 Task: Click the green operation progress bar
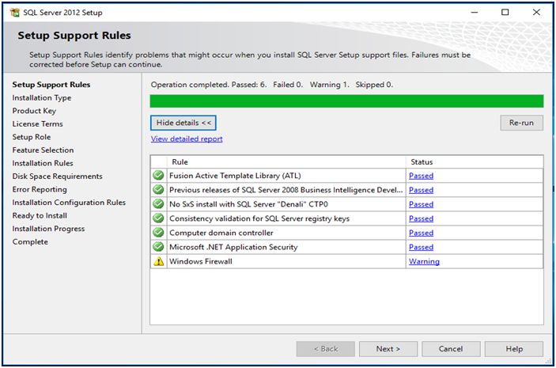click(x=346, y=101)
